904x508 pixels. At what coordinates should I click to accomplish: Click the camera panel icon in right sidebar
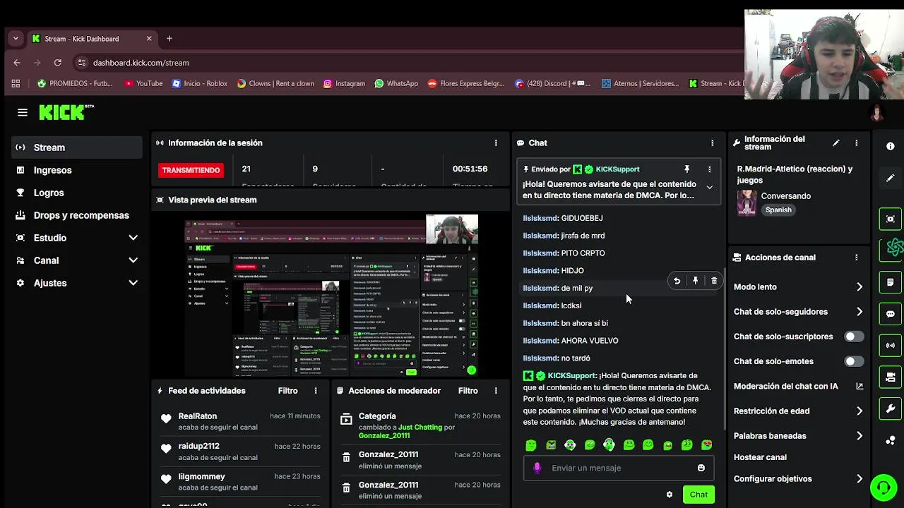coord(891,377)
